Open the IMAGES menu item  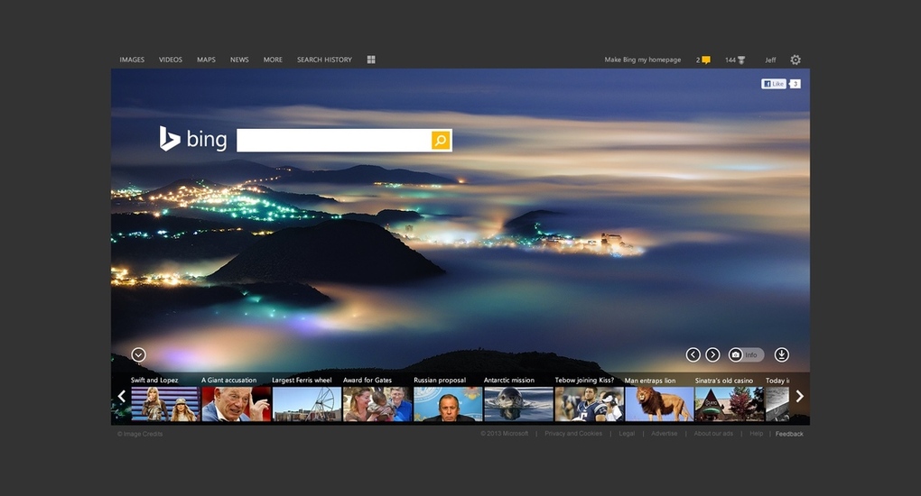point(132,60)
